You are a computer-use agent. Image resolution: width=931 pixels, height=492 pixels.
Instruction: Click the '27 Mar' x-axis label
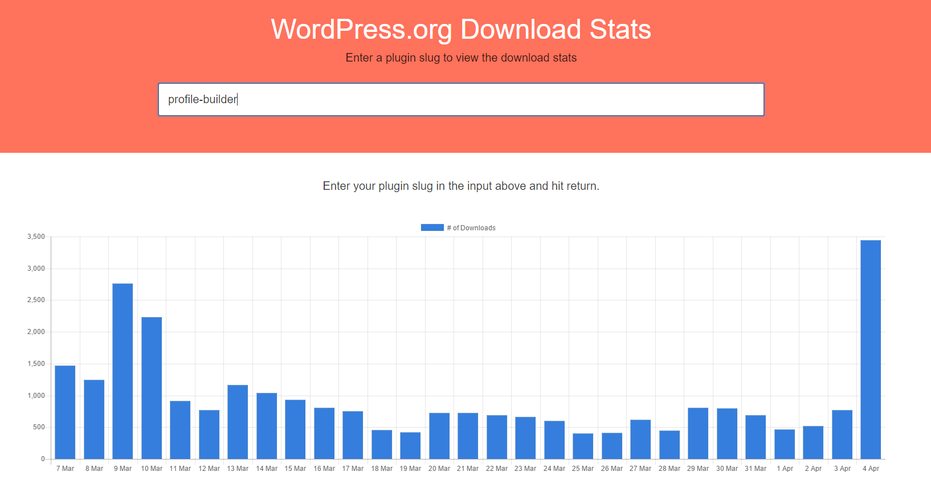(x=640, y=469)
